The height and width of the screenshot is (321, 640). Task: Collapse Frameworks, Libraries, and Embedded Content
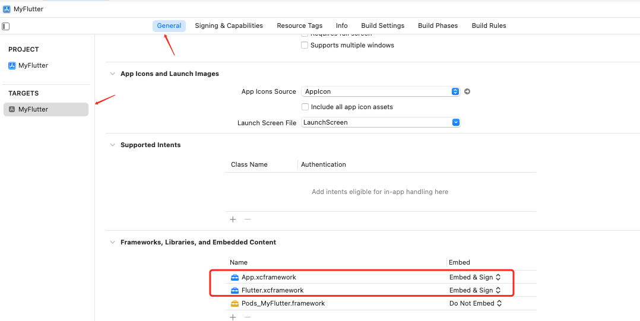112,242
